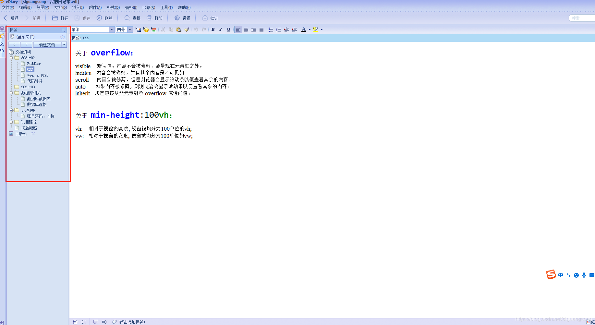This screenshot has height=325, width=595.
Task: Select the 2021-03 folder
Action: [x=28, y=87]
